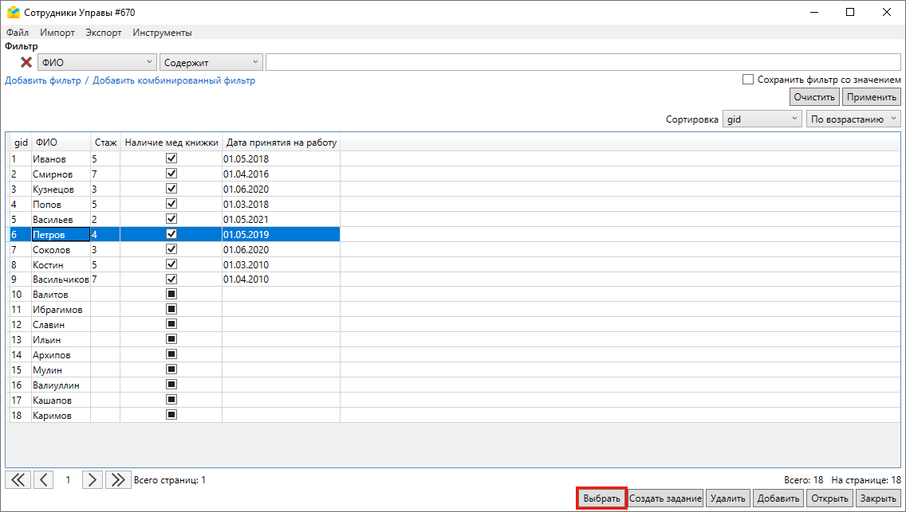The image size is (906, 512).
Task: Open the ФИО filter field dropdown
Action: point(97,63)
